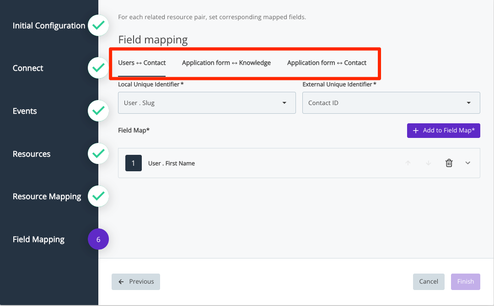Delete the User . First Name field map
This screenshot has height=306, width=494.
pos(449,163)
